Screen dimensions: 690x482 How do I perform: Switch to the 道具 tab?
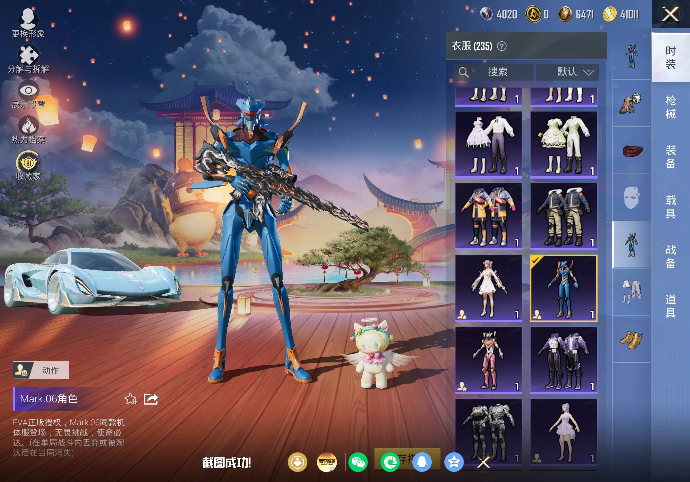click(x=670, y=306)
